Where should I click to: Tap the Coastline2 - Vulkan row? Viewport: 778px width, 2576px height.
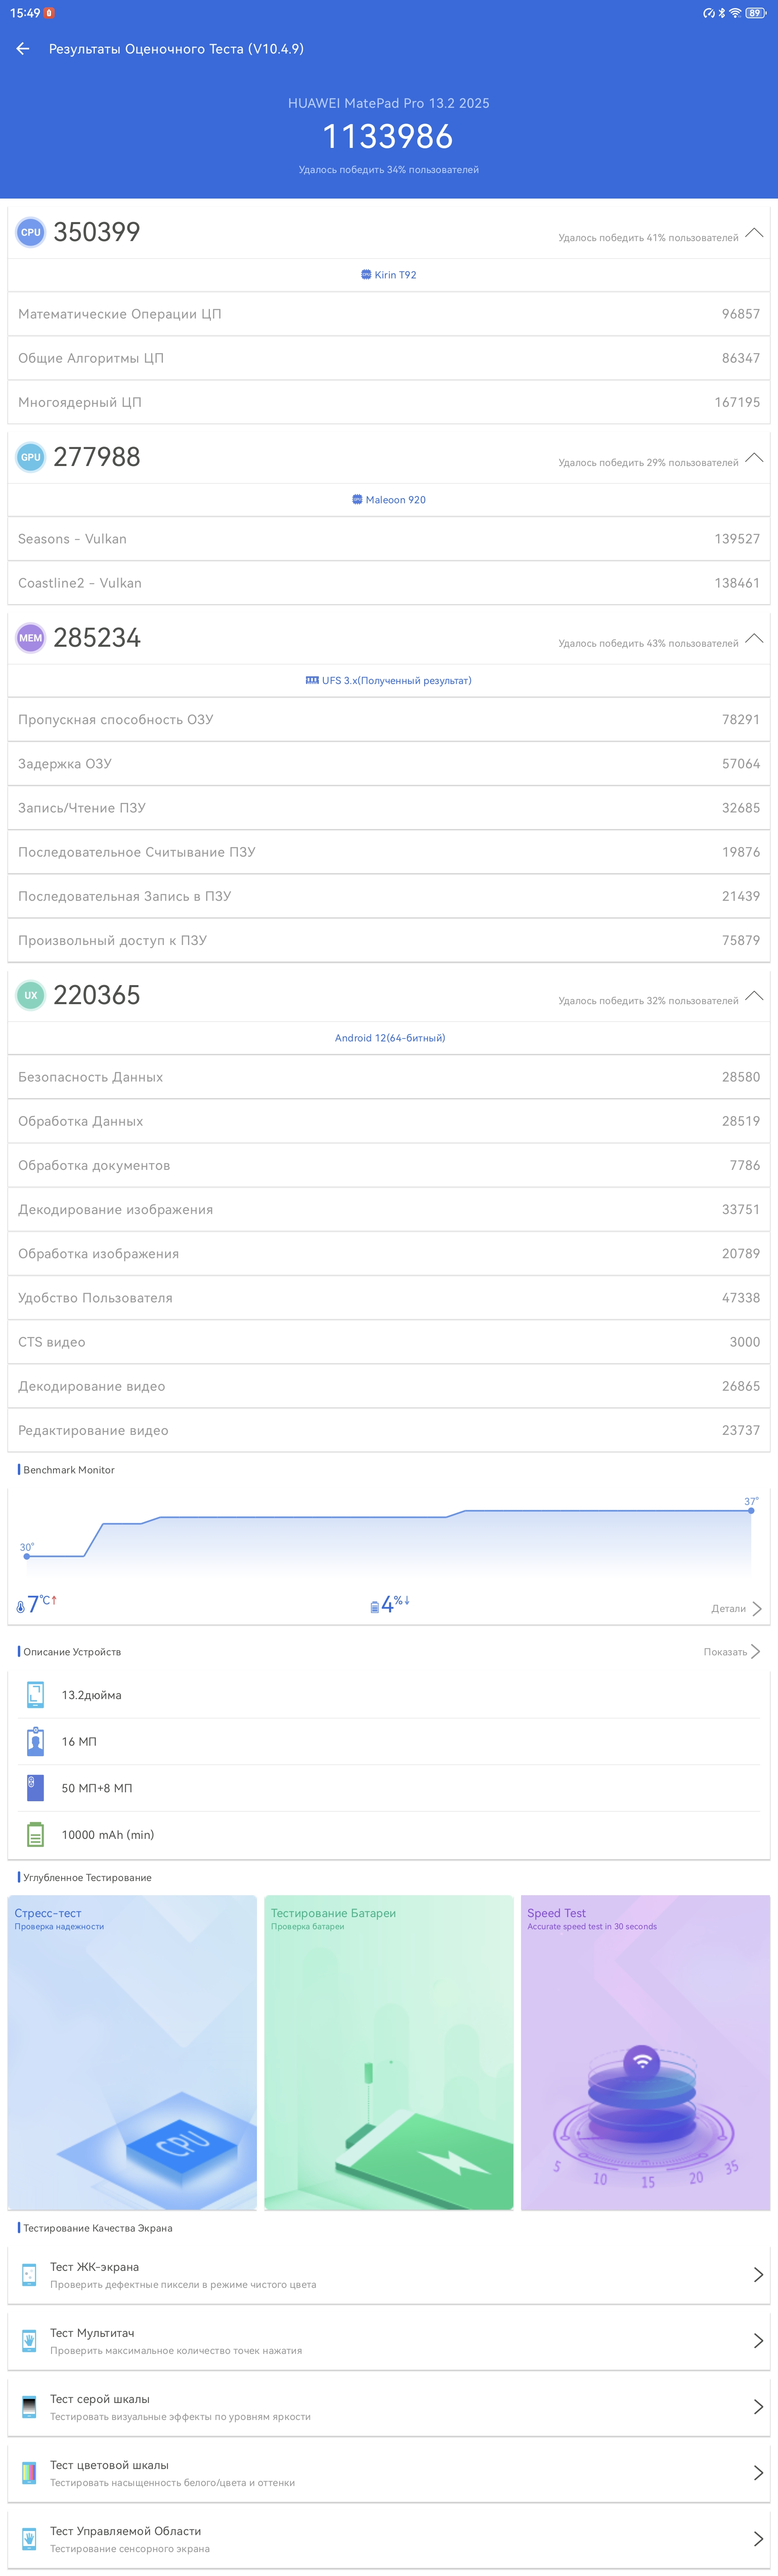coord(389,583)
